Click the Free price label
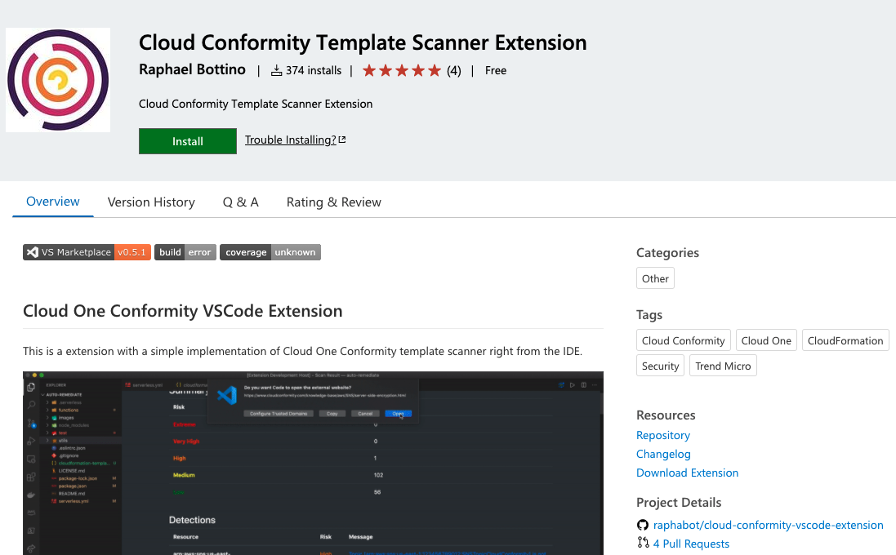This screenshot has height=555, width=896. pos(496,70)
